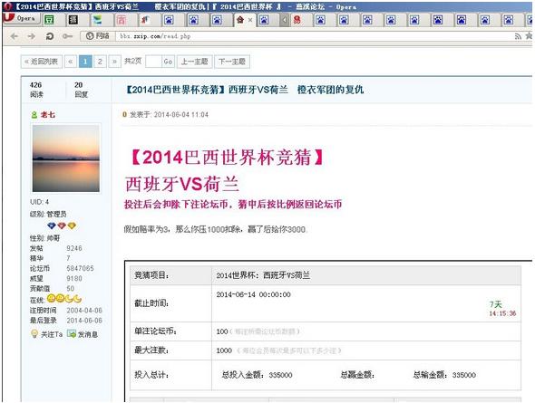Click the password key wand icon
Screen dimensions: 535x403
coord(68,36)
